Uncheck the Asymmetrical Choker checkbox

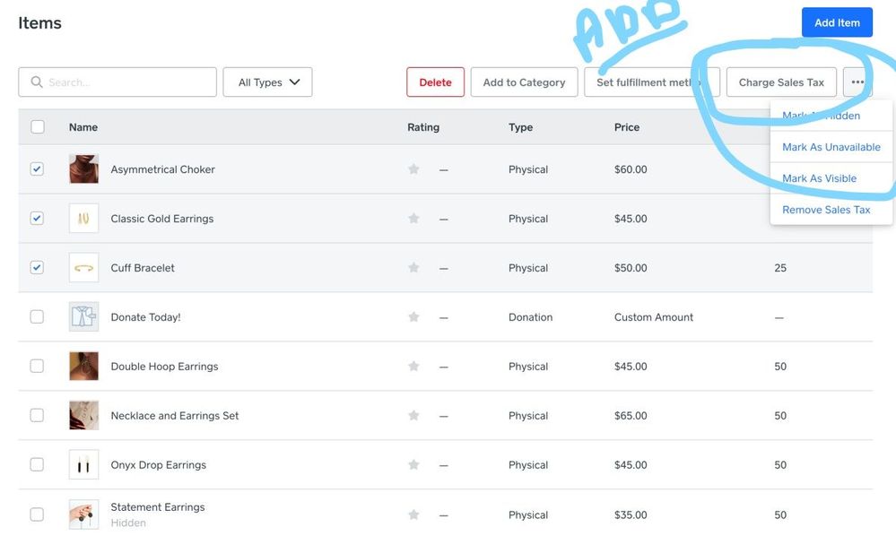[37, 169]
